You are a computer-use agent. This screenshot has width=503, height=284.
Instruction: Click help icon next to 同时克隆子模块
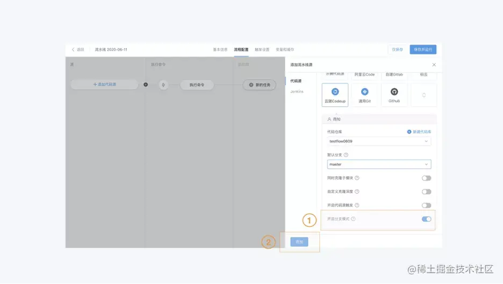[357, 178]
